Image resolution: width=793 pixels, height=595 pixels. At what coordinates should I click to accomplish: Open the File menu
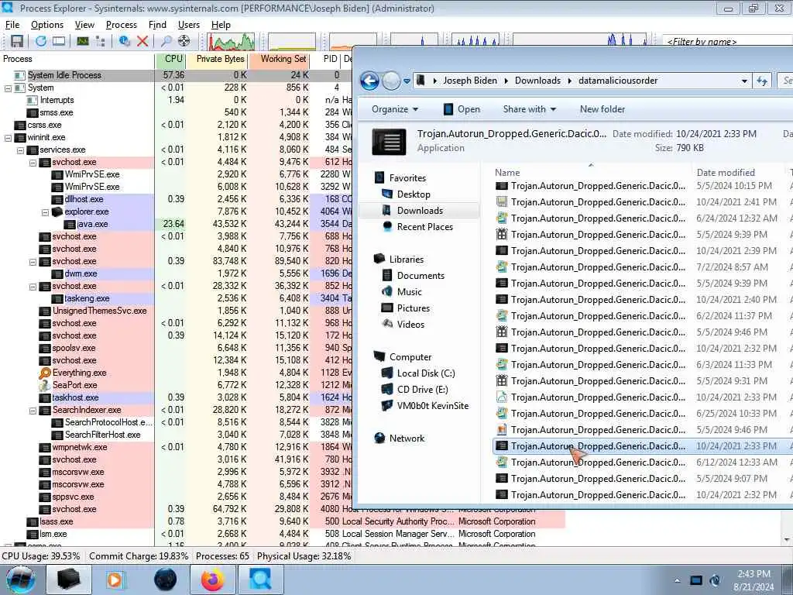tap(12, 25)
